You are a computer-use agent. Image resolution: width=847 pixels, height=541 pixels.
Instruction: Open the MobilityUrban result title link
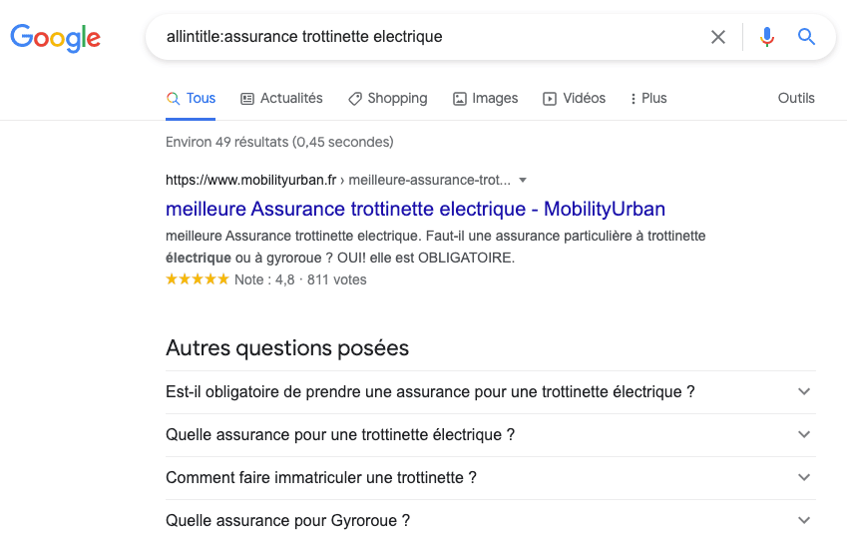(x=415, y=210)
